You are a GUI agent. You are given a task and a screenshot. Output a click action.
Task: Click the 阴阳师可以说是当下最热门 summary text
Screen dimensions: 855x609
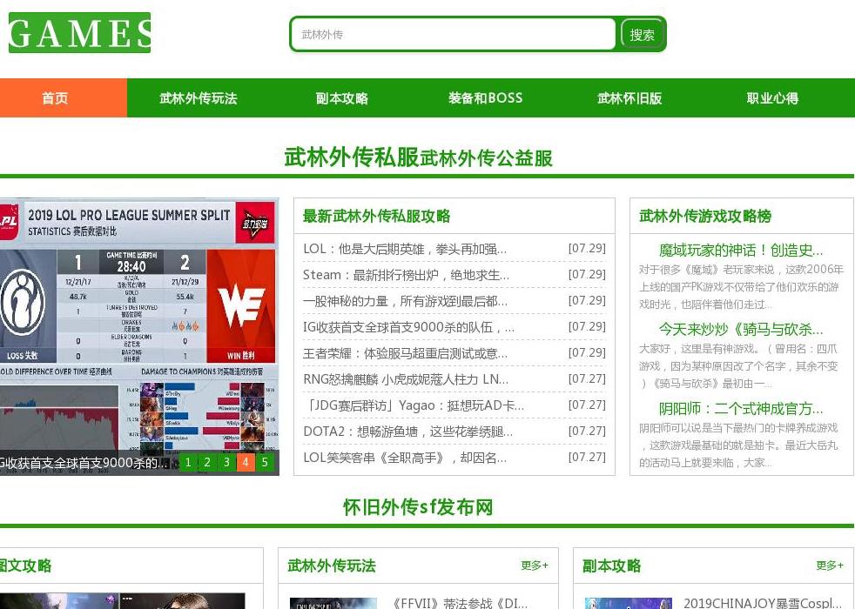point(738,445)
